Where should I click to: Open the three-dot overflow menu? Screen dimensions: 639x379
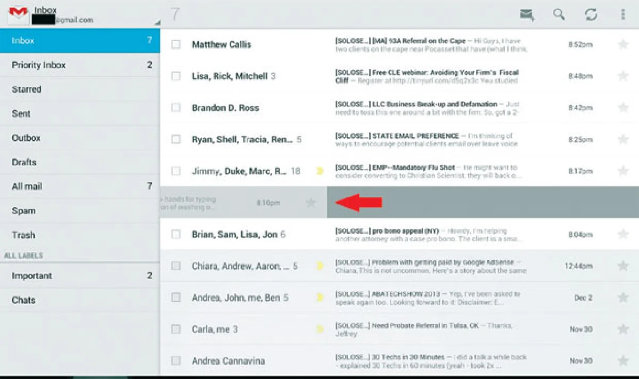tap(622, 14)
